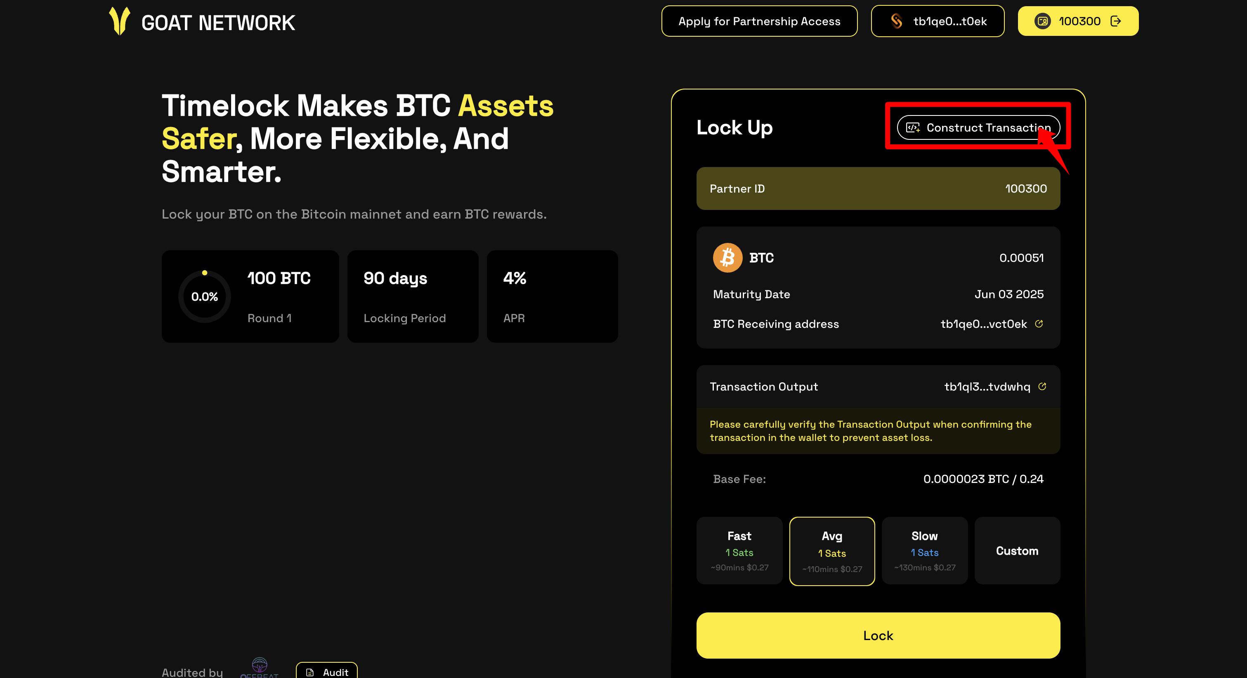The image size is (1247, 678).
Task: Open the 100300 partner ID button
Action: pos(1078,21)
